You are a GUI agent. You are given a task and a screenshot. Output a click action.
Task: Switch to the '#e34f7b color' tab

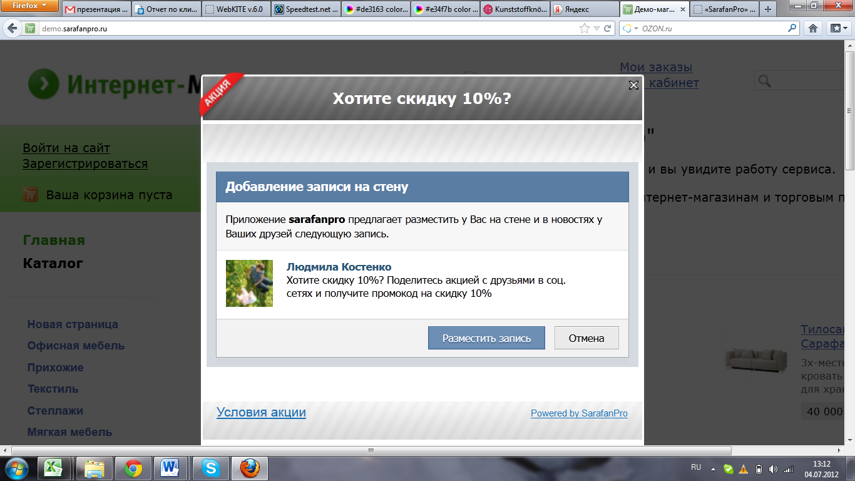(445, 9)
